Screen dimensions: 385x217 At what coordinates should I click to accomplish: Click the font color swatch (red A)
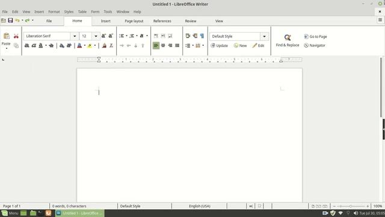(79, 46)
